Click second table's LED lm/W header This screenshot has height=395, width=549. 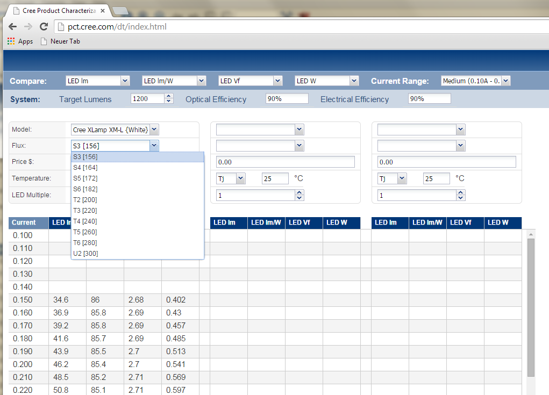pyautogui.click(x=266, y=222)
